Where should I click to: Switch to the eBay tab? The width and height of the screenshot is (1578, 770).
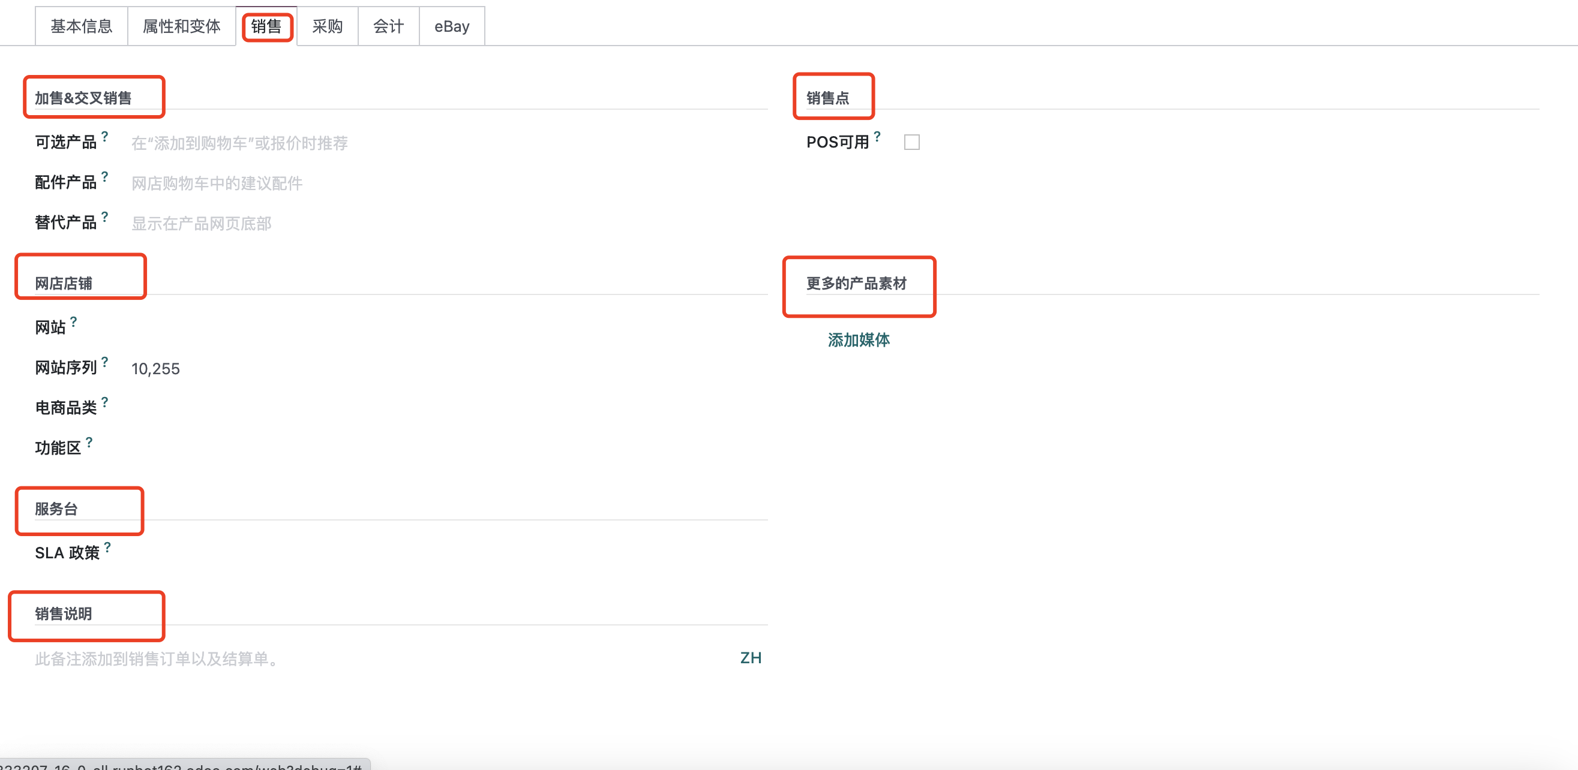[x=452, y=26]
